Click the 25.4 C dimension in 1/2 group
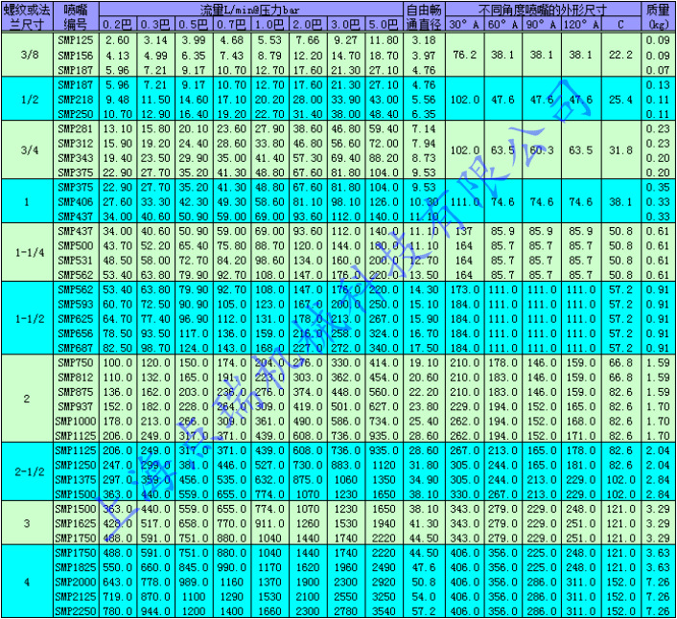Viewport: 677px width, 619px height. [620, 100]
